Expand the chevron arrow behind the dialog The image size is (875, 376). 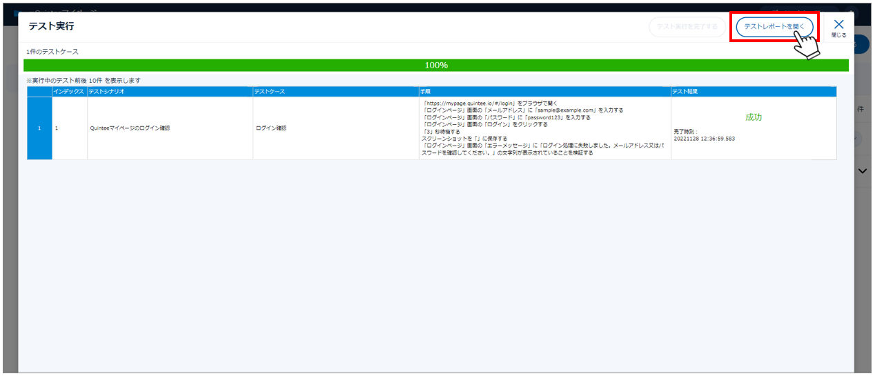point(863,172)
